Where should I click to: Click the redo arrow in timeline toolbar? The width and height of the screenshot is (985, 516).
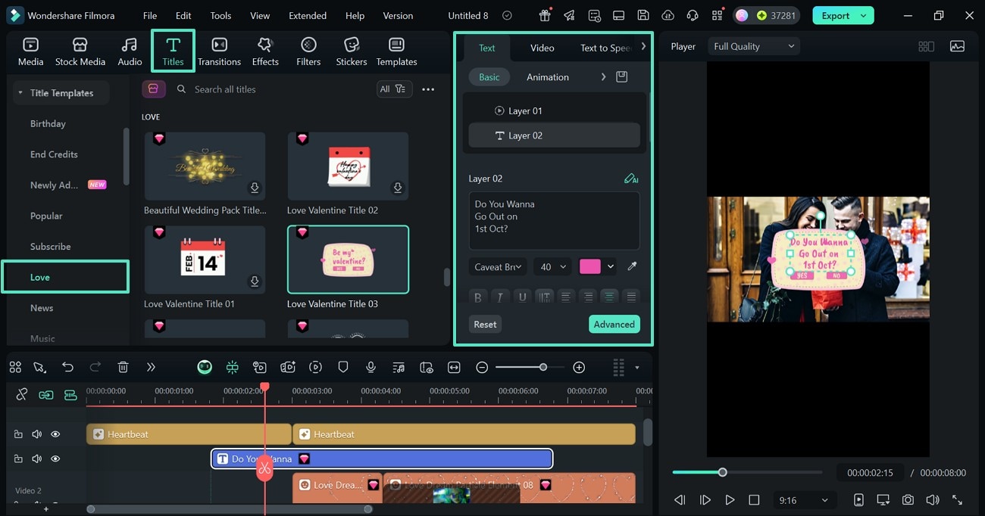pyautogui.click(x=95, y=367)
